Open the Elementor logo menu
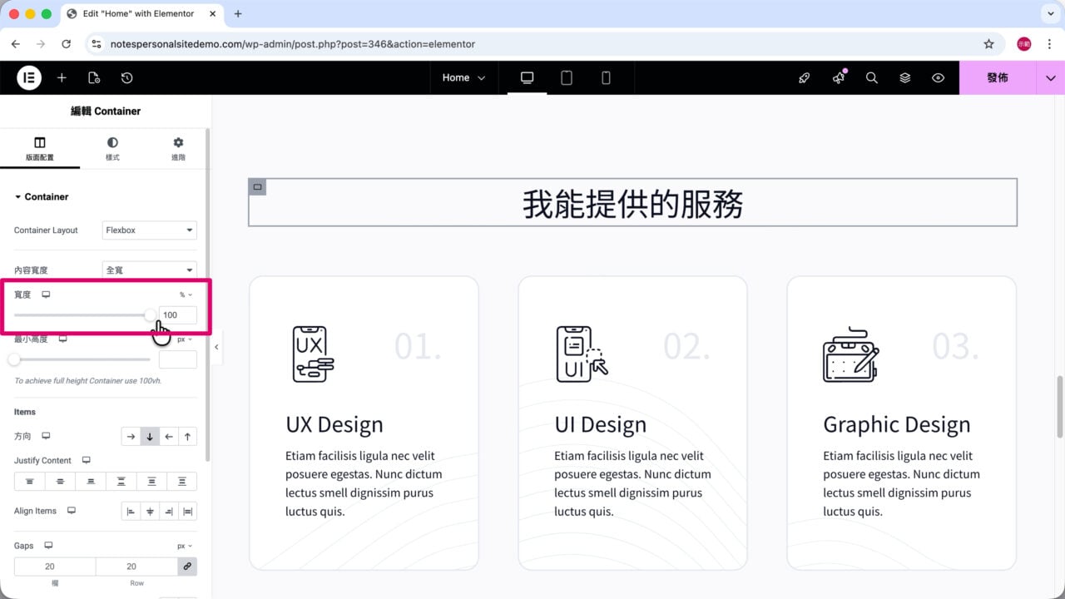The width and height of the screenshot is (1065, 599). tap(29, 77)
